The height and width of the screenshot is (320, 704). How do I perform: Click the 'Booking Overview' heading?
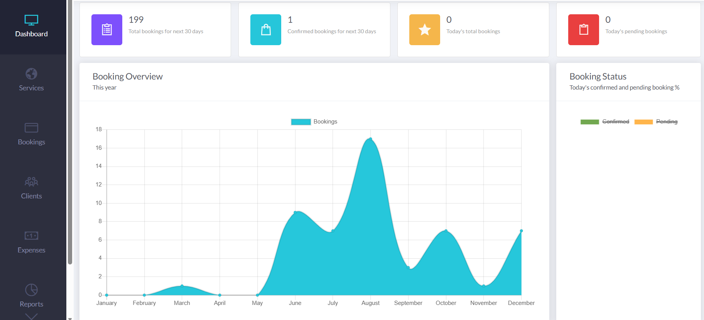pos(128,76)
